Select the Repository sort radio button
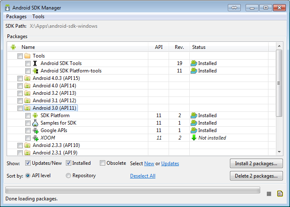Screen dimensions: 290x207 pyautogui.click(x=68, y=176)
